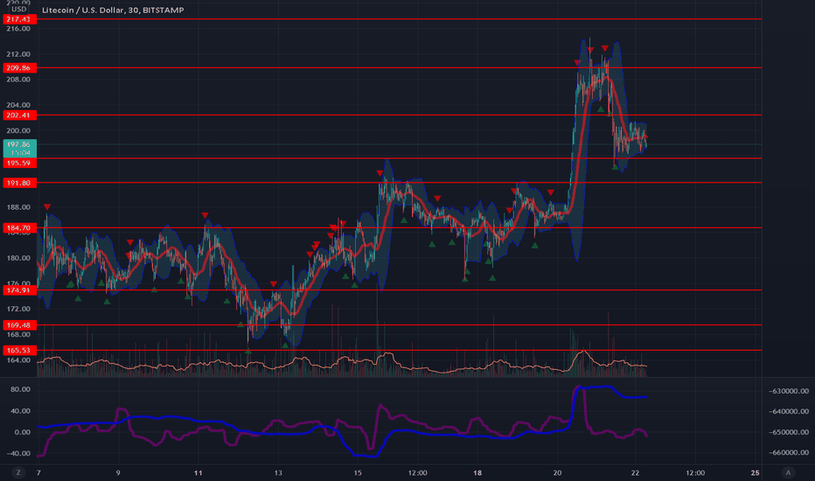Click the -650000.00 right scale value
815x481 pixels.
pos(789,432)
